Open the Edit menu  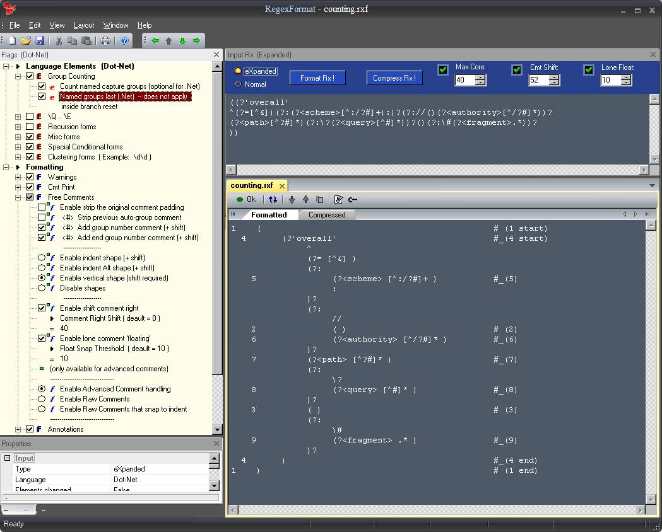[x=35, y=25]
